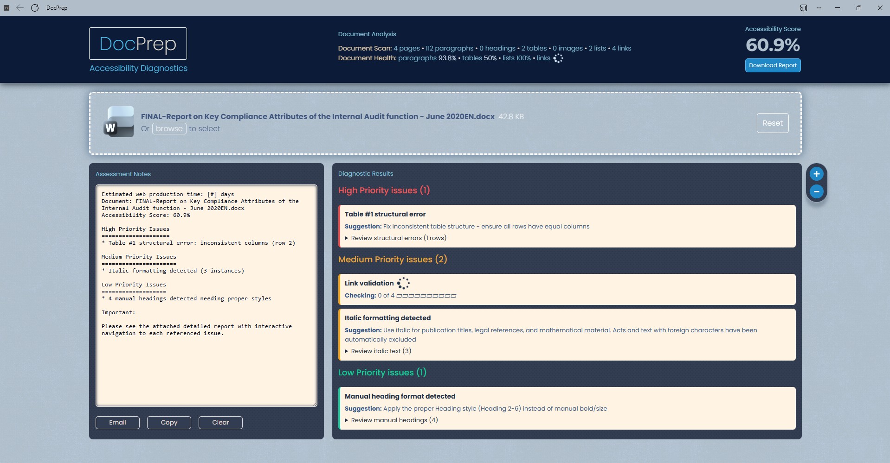Click the zoom out minus icon
Image resolution: width=890 pixels, height=463 pixels.
click(816, 191)
